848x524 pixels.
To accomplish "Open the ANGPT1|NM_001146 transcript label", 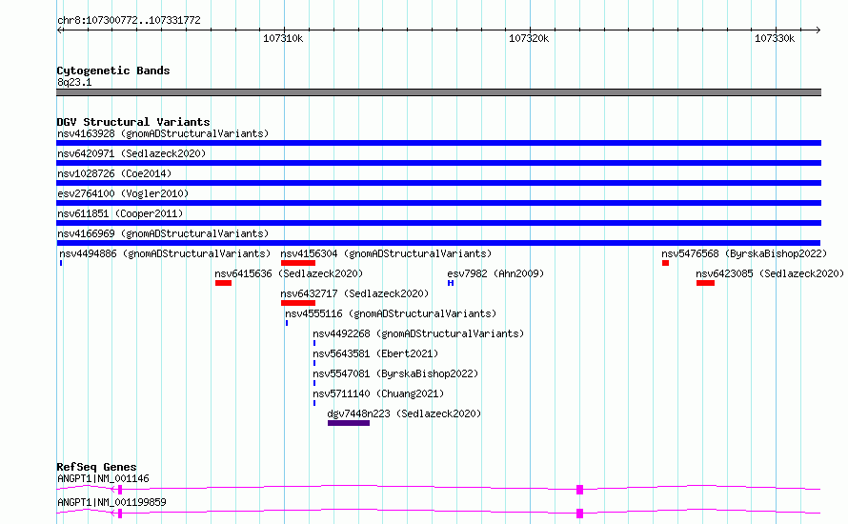I will (103, 478).
